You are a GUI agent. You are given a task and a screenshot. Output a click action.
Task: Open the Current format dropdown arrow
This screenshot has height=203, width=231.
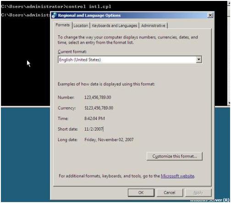(198, 60)
